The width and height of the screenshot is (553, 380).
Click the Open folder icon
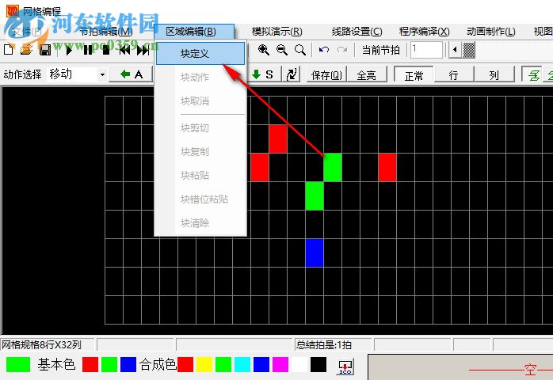(x=26, y=50)
